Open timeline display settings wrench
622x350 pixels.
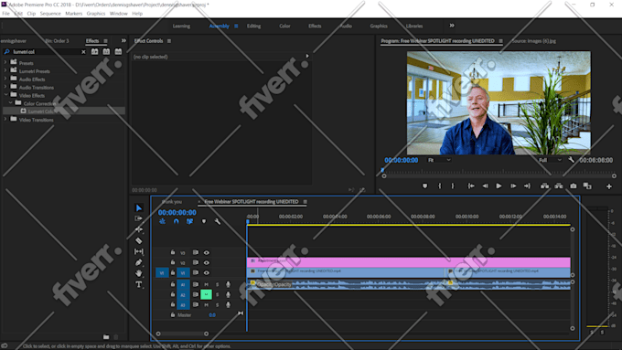[218, 221]
